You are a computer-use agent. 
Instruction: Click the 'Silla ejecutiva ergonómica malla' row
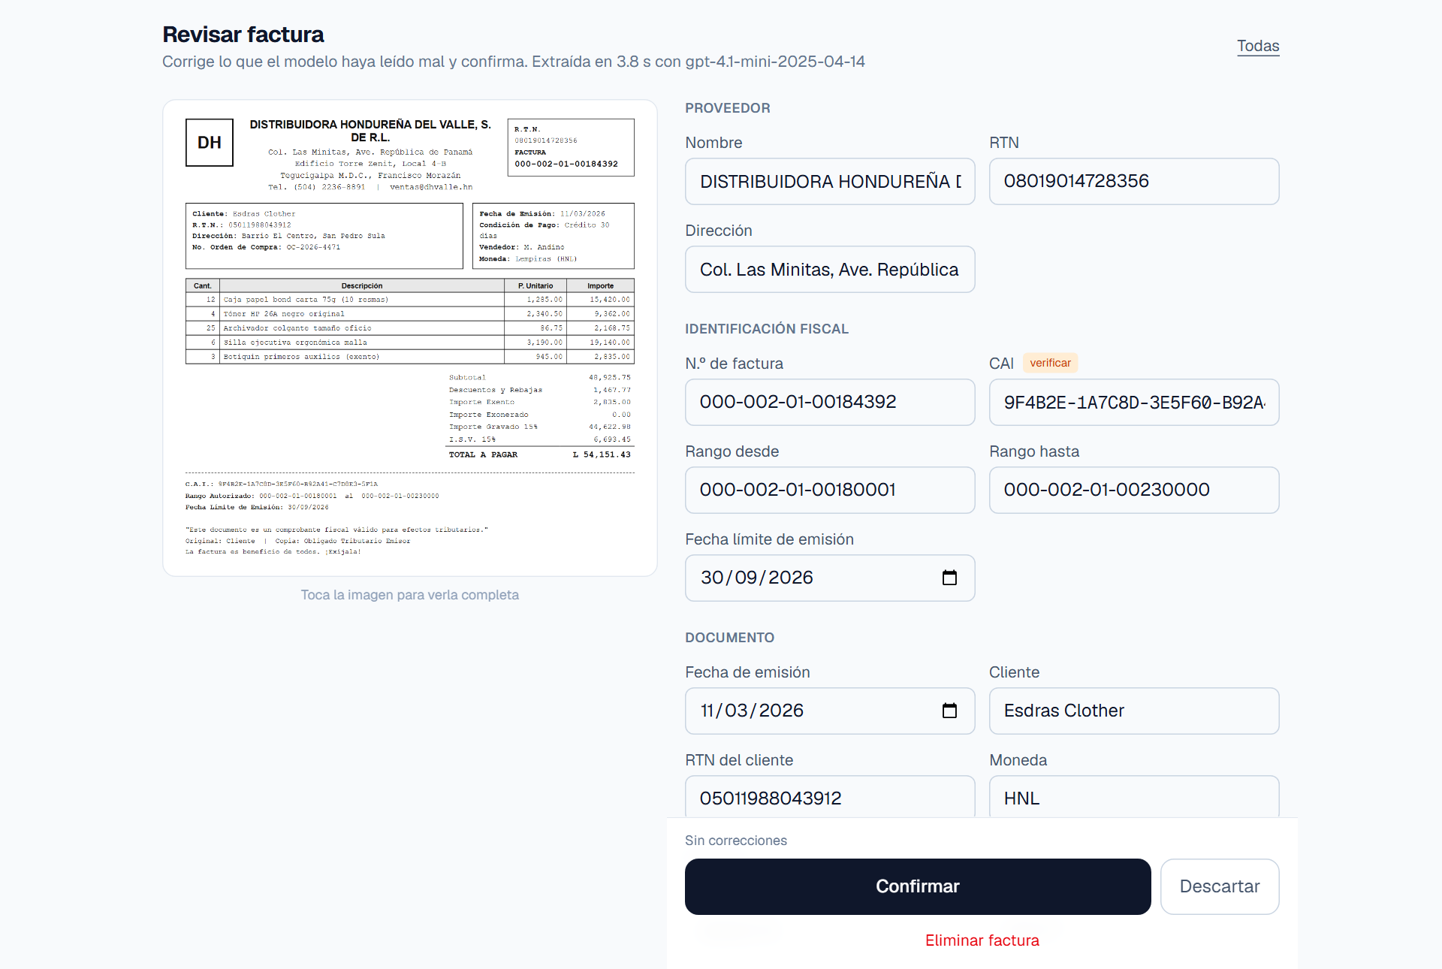(410, 343)
